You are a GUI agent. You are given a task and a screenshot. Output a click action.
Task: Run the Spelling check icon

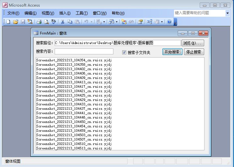coord(53,22)
